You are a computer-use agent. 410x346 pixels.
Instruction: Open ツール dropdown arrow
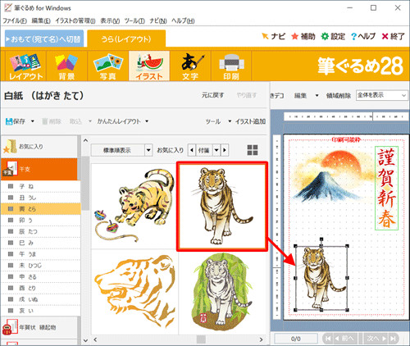230,121
